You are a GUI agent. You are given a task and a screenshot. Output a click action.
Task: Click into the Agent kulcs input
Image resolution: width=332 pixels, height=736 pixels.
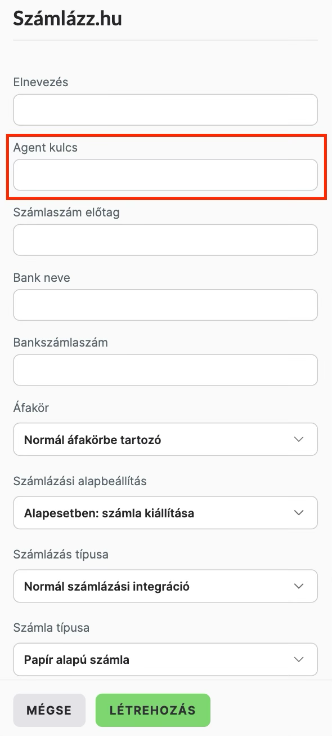click(x=165, y=175)
